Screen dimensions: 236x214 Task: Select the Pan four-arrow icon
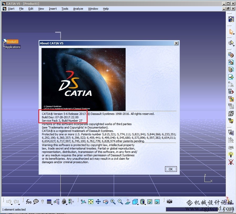(98, 201)
